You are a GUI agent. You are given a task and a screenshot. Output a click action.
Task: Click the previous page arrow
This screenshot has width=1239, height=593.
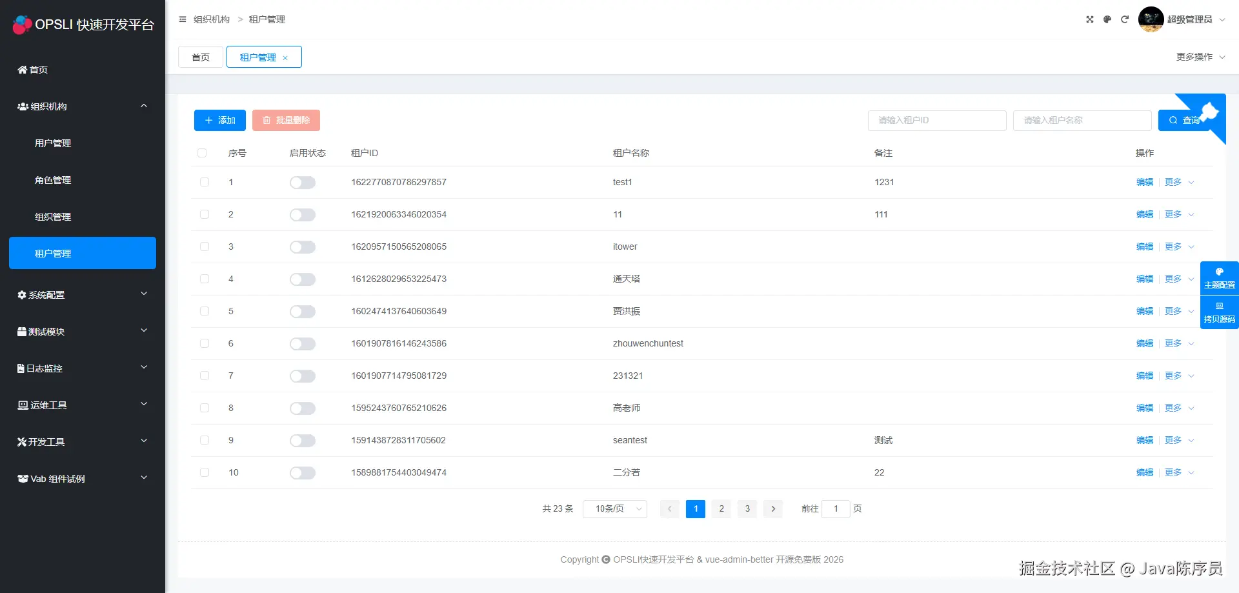point(670,508)
